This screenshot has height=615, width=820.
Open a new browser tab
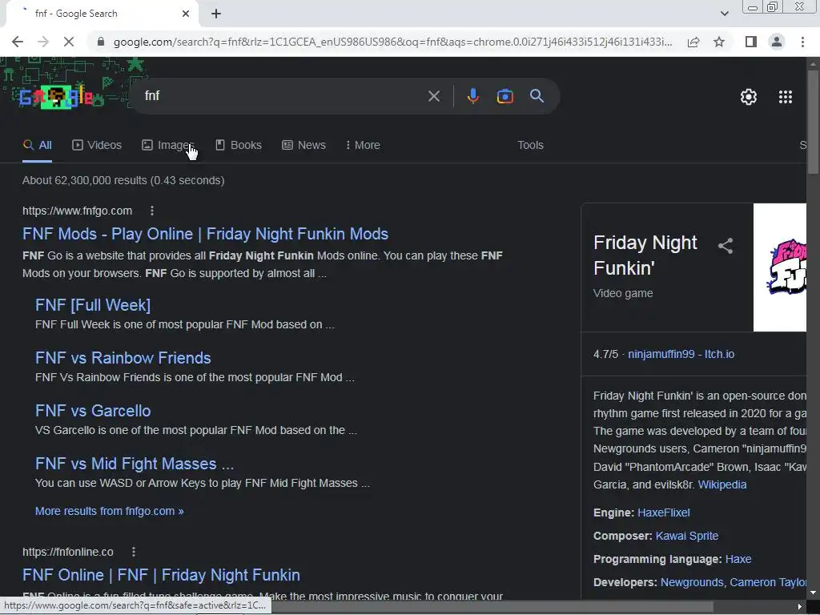(x=216, y=14)
